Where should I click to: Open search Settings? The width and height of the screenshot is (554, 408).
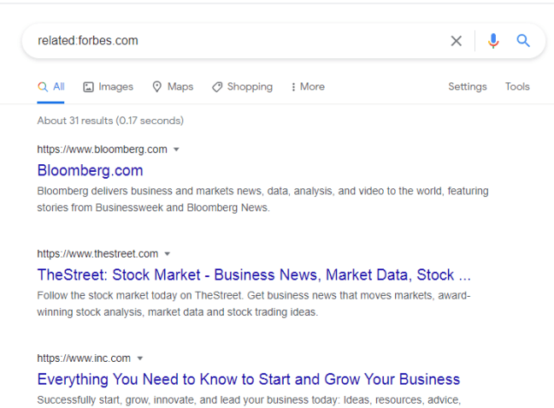[x=467, y=86]
